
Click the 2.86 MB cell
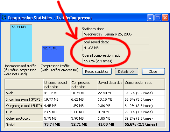click(110, 106)
